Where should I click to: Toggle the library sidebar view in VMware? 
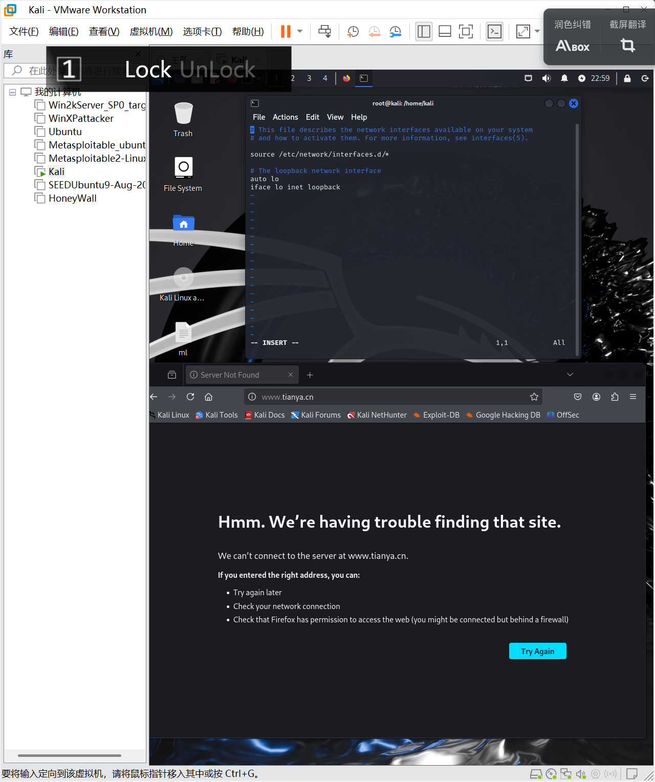[x=424, y=32]
